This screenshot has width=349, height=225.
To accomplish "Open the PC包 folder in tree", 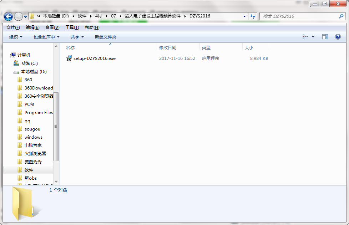I will point(29,104).
